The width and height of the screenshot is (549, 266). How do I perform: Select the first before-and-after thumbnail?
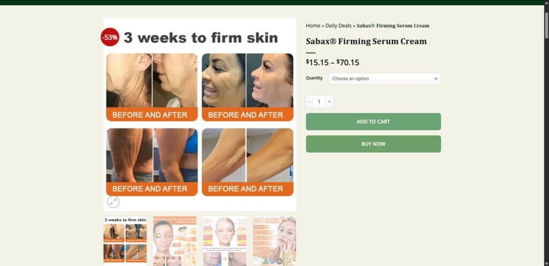click(125, 240)
